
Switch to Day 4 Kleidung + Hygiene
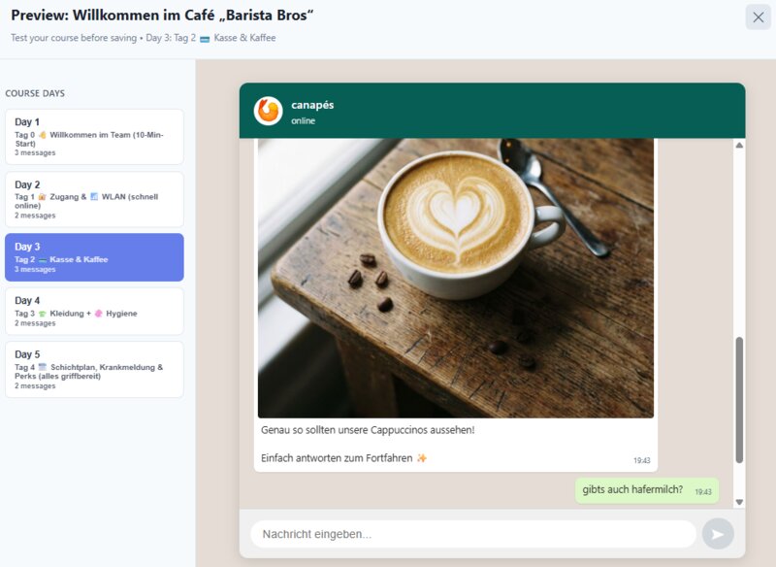pyautogui.click(x=94, y=311)
